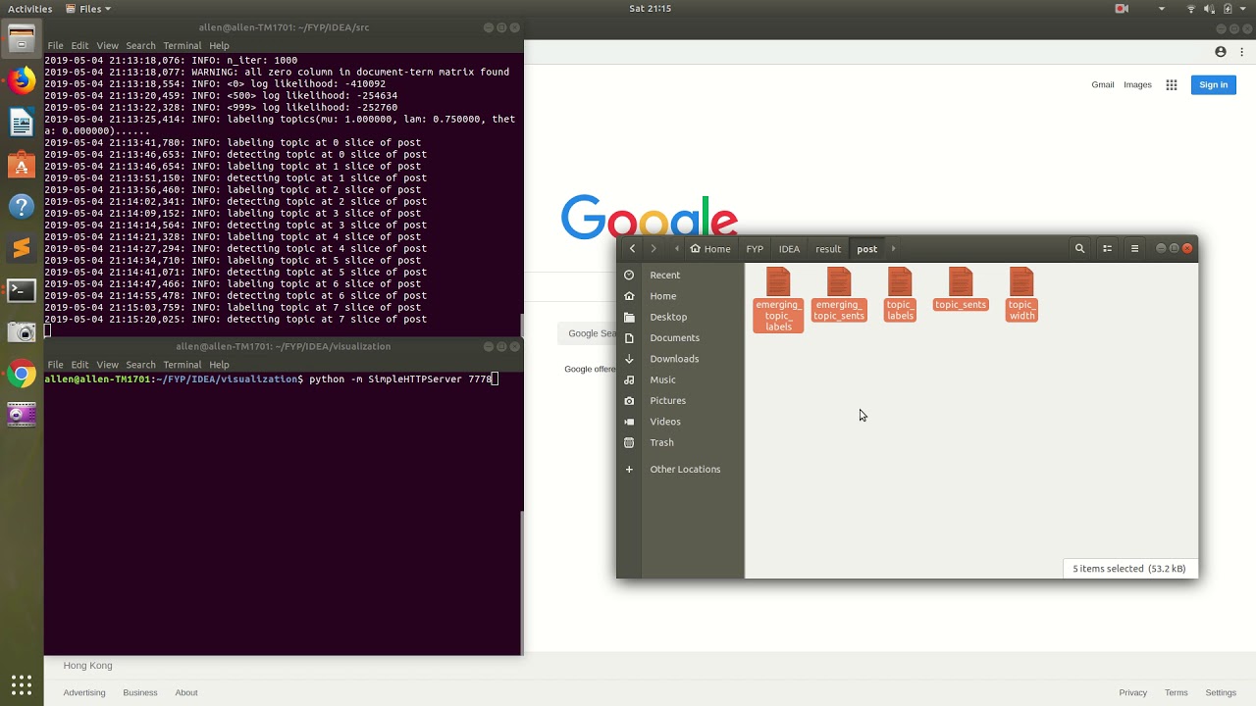Click the post breadcrumb
The height and width of the screenshot is (706, 1256).
pos(866,249)
